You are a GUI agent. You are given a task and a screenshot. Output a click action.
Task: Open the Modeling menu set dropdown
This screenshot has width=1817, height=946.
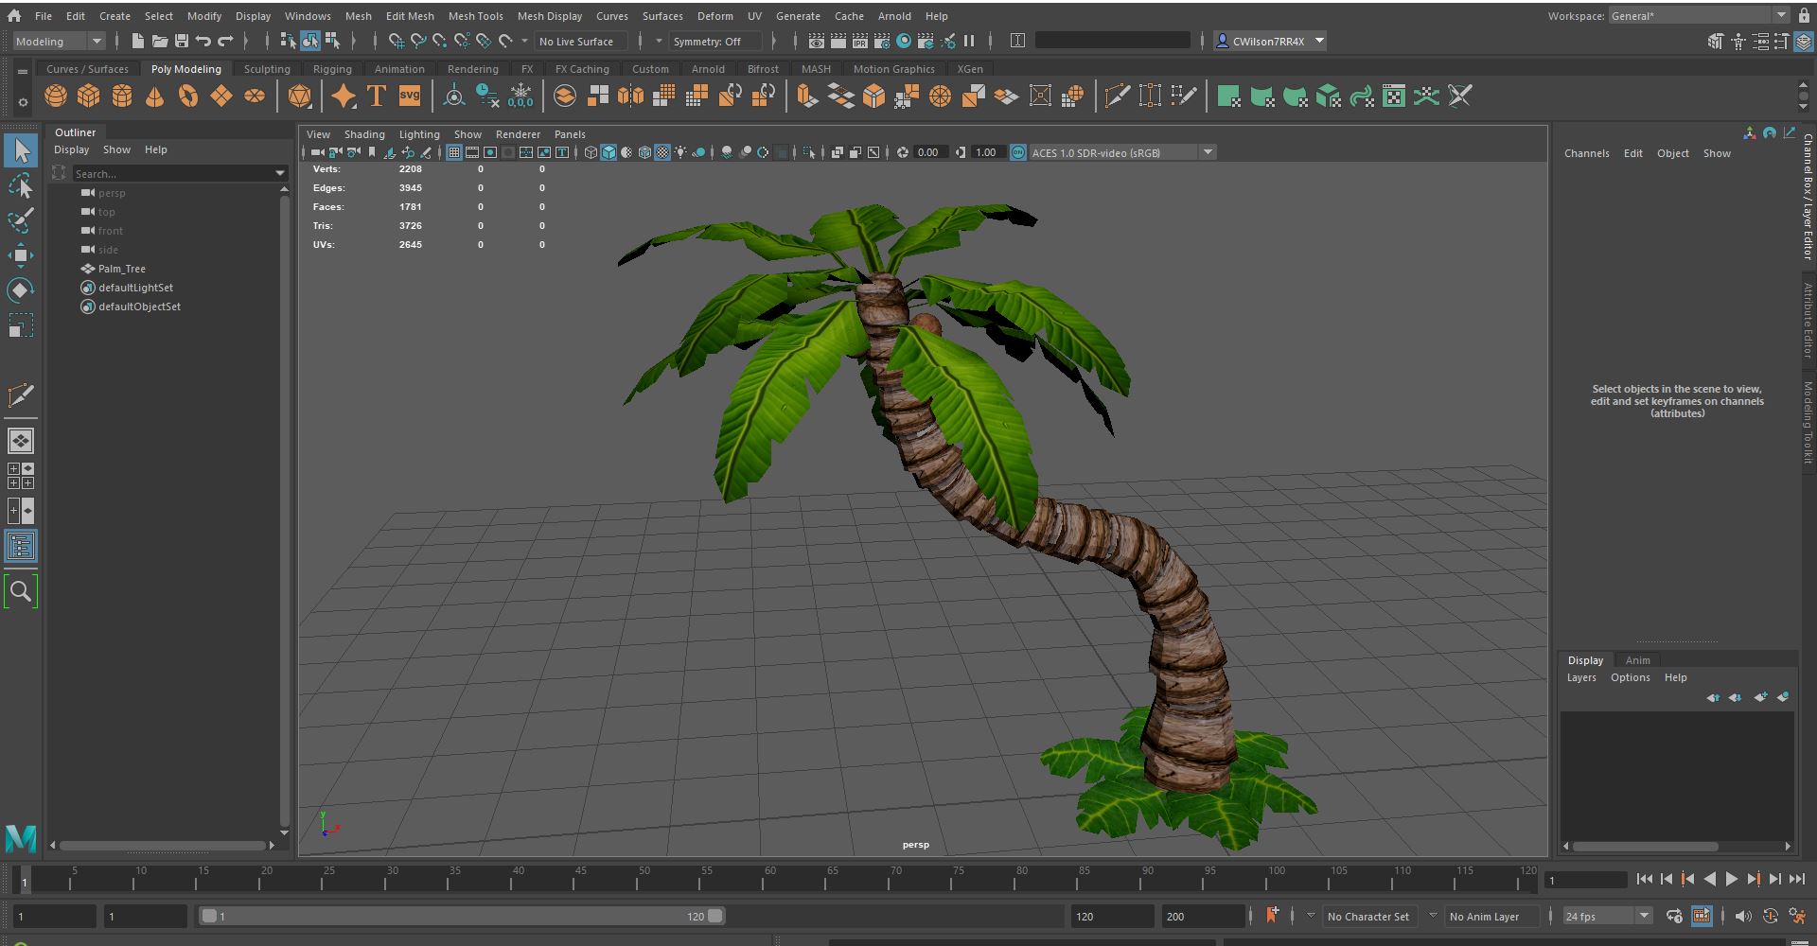(59, 42)
